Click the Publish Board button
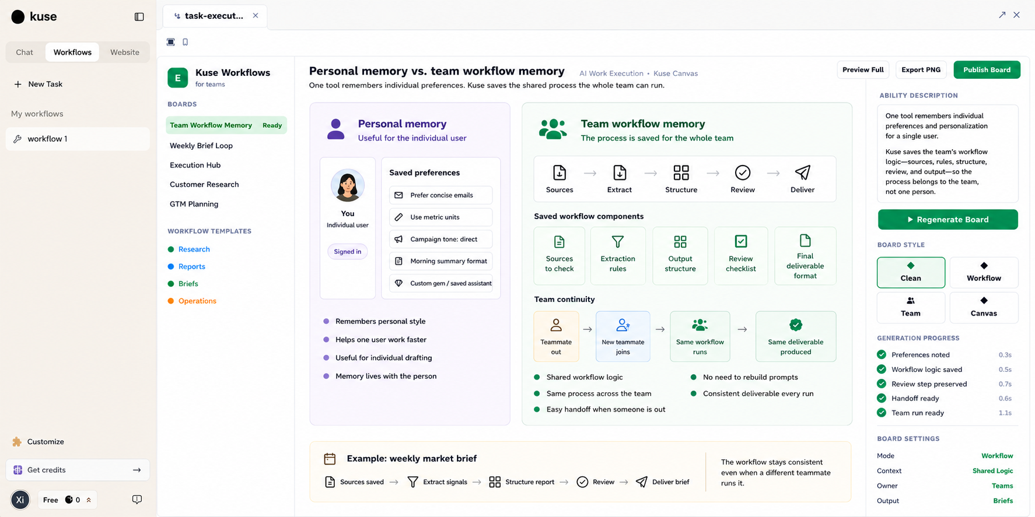This screenshot has width=1035, height=517. point(987,69)
